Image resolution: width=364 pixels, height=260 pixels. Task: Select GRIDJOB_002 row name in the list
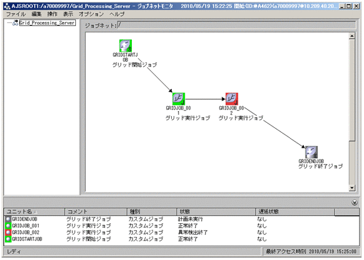pyautogui.click(x=26, y=233)
